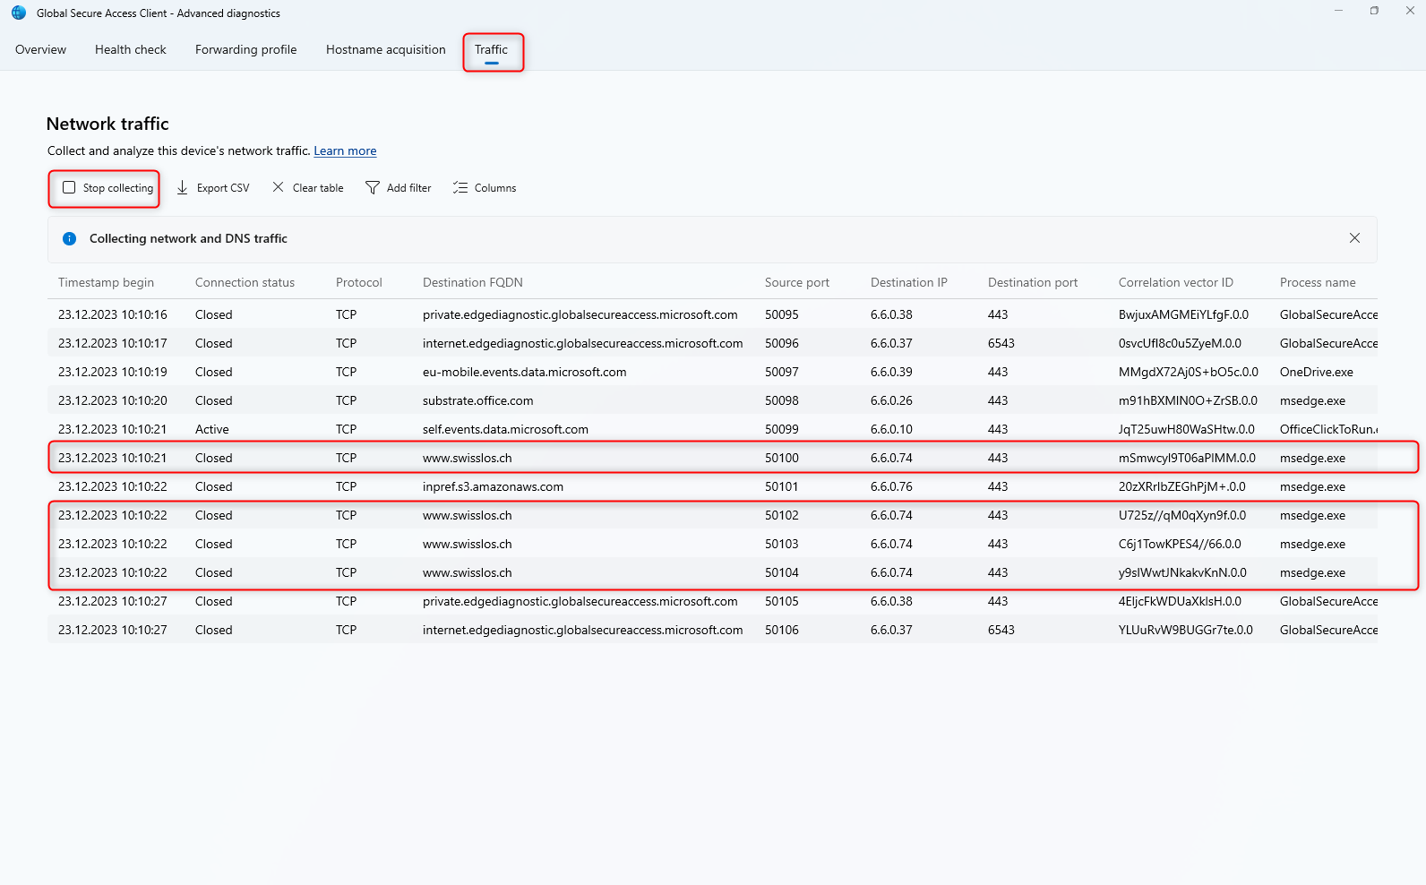Click the blue info icon in banner
This screenshot has width=1426, height=885.
coord(70,239)
